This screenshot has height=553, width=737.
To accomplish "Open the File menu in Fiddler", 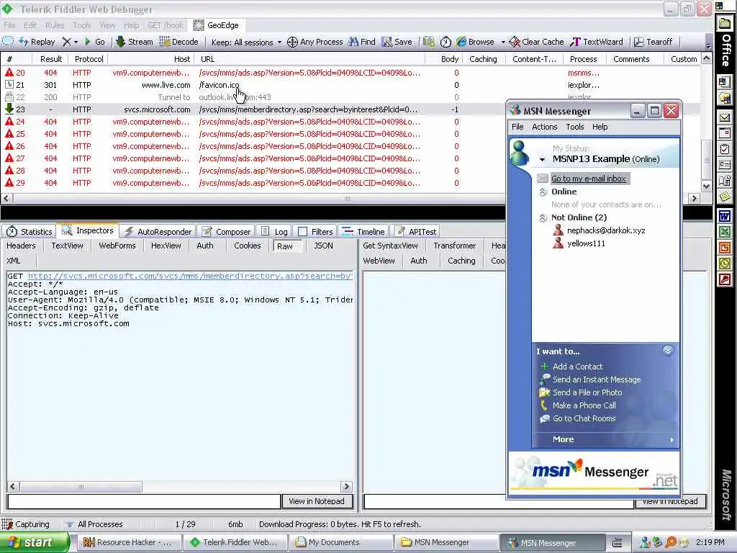I will click(x=9, y=25).
